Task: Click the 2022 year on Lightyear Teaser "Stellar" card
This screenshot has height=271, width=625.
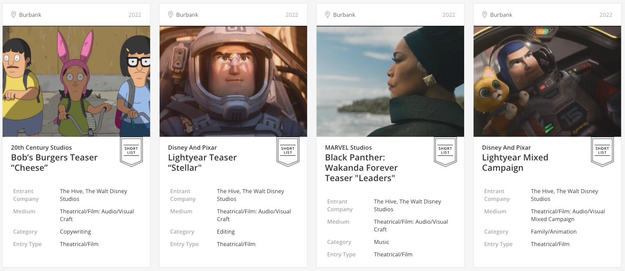Action: click(292, 15)
